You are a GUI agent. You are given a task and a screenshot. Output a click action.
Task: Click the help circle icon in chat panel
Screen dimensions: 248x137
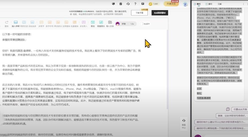click(228, 109)
